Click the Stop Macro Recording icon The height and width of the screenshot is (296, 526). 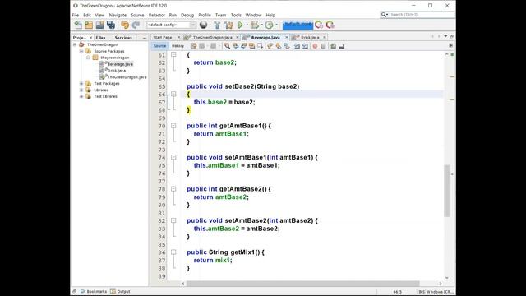(x=323, y=46)
